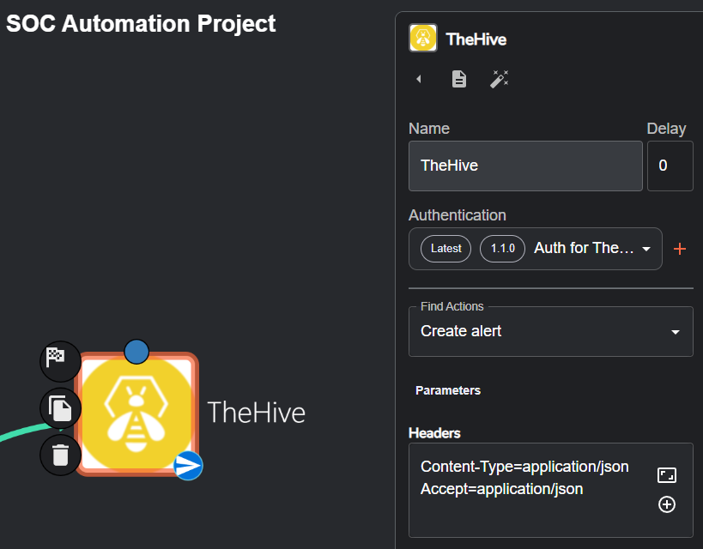Viewport: 703px width, 549px height.
Task: Click the flag start-node icon beside TheHive node
Action: point(60,361)
